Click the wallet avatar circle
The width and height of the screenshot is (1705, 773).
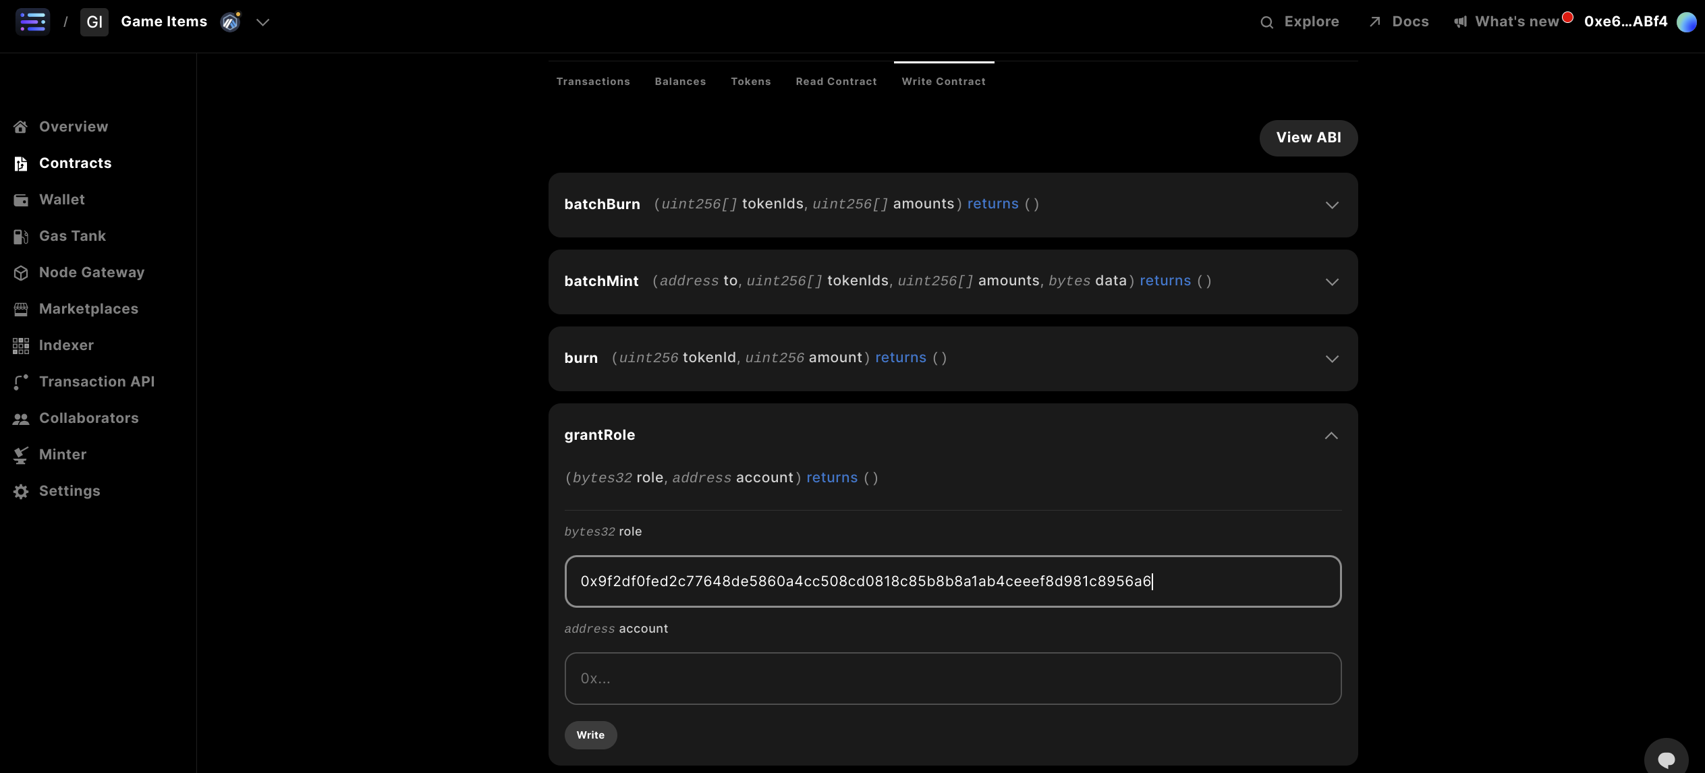point(1686,22)
